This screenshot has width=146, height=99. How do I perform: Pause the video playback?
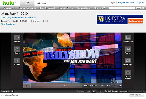coord(27,86)
